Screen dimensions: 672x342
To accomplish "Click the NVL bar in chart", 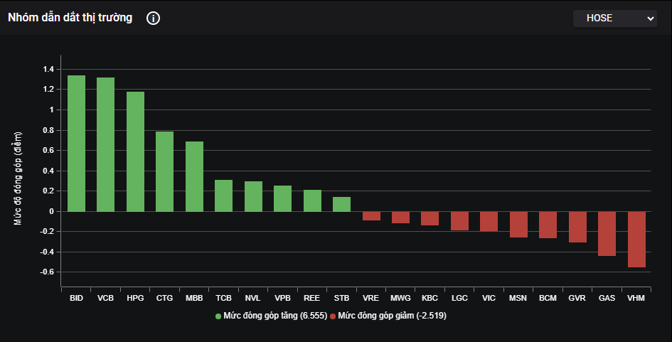I will pyautogui.click(x=253, y=196).
